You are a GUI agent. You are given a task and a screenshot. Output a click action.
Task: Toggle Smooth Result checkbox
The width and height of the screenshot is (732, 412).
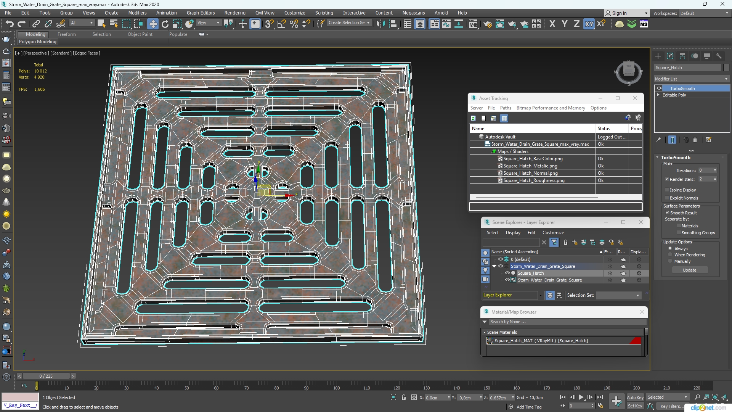(668, 213)
